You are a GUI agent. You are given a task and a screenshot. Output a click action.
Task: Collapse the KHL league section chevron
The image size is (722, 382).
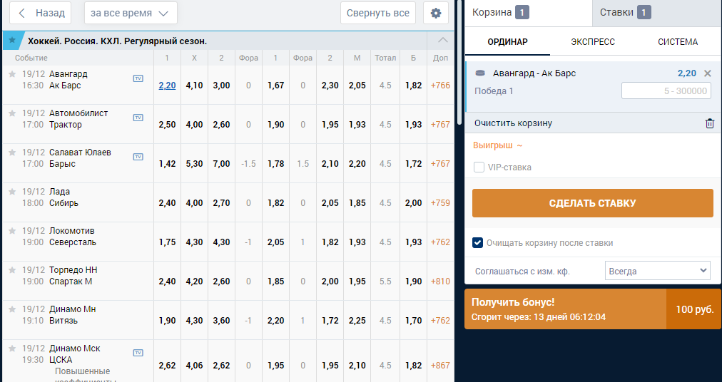[x=442, y=40]
